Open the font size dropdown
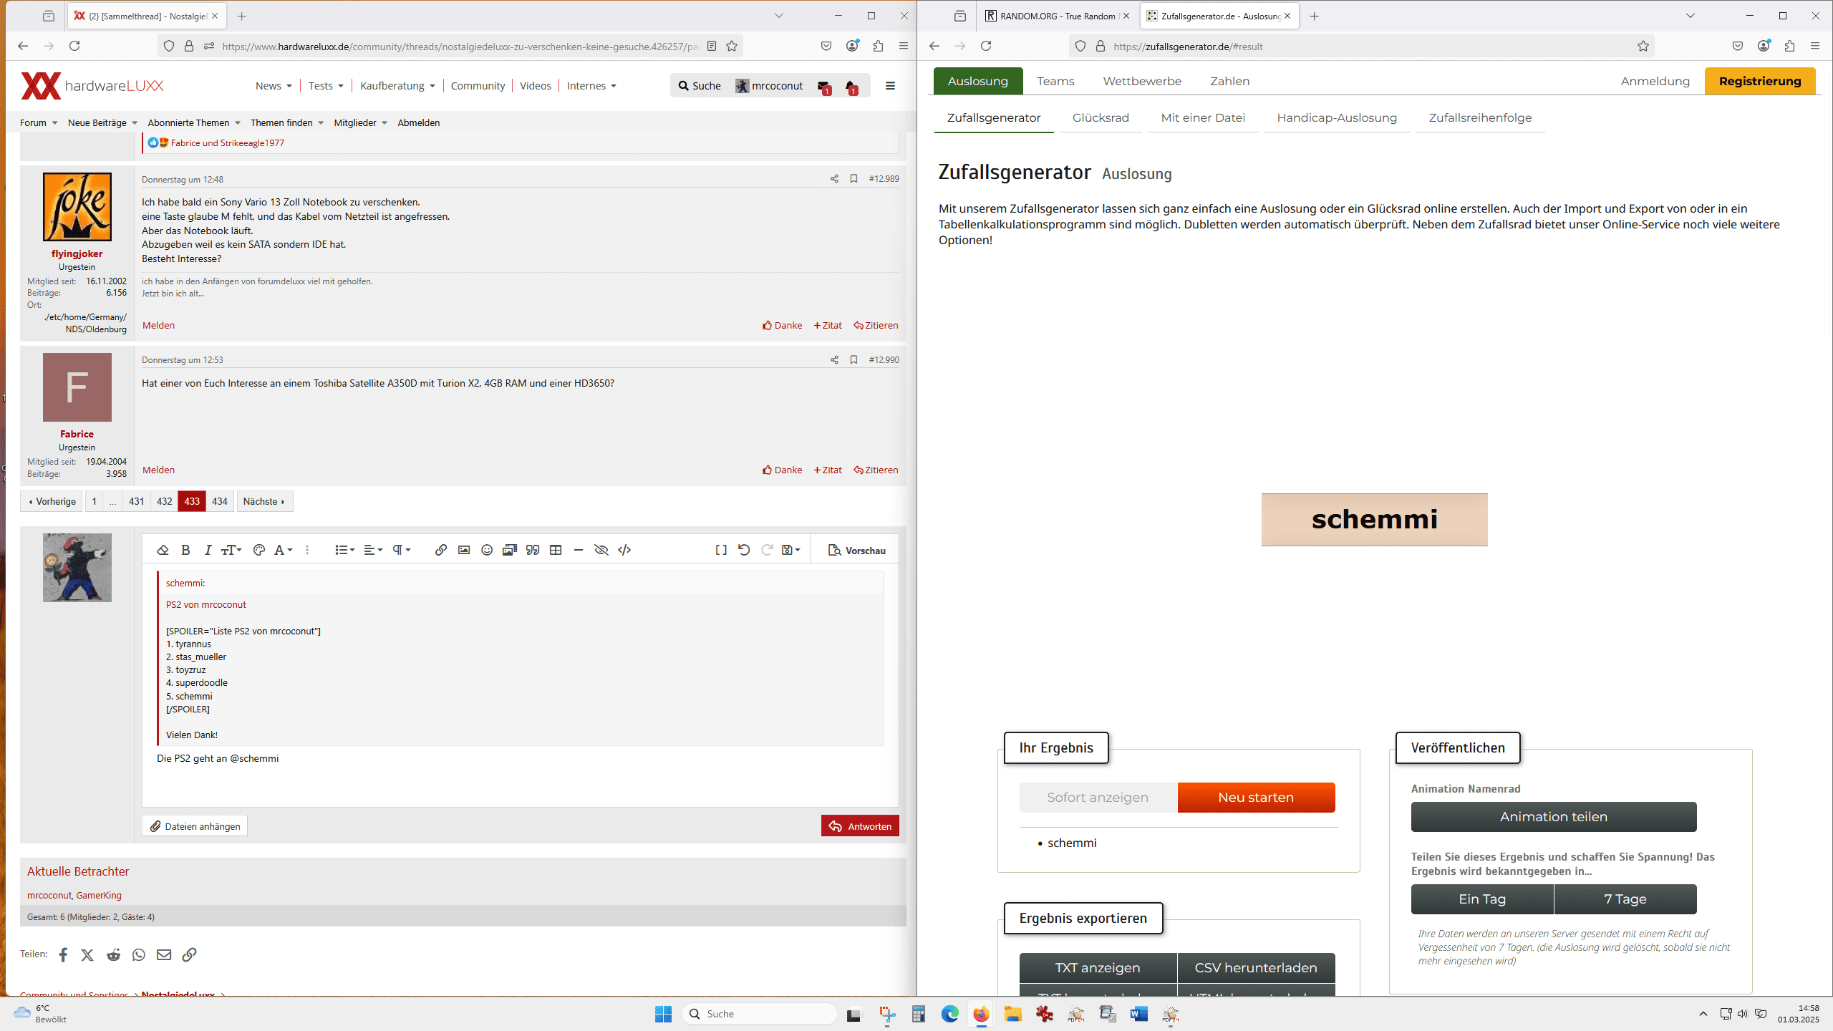This screenshot has width=1833, height=1031. [231, 550]
